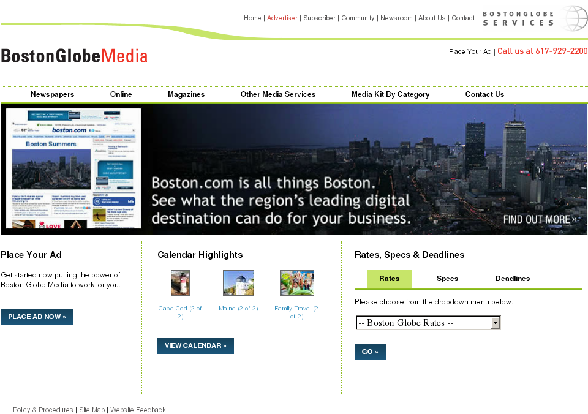Click the Maine lighthouse thumbnail

238,282
